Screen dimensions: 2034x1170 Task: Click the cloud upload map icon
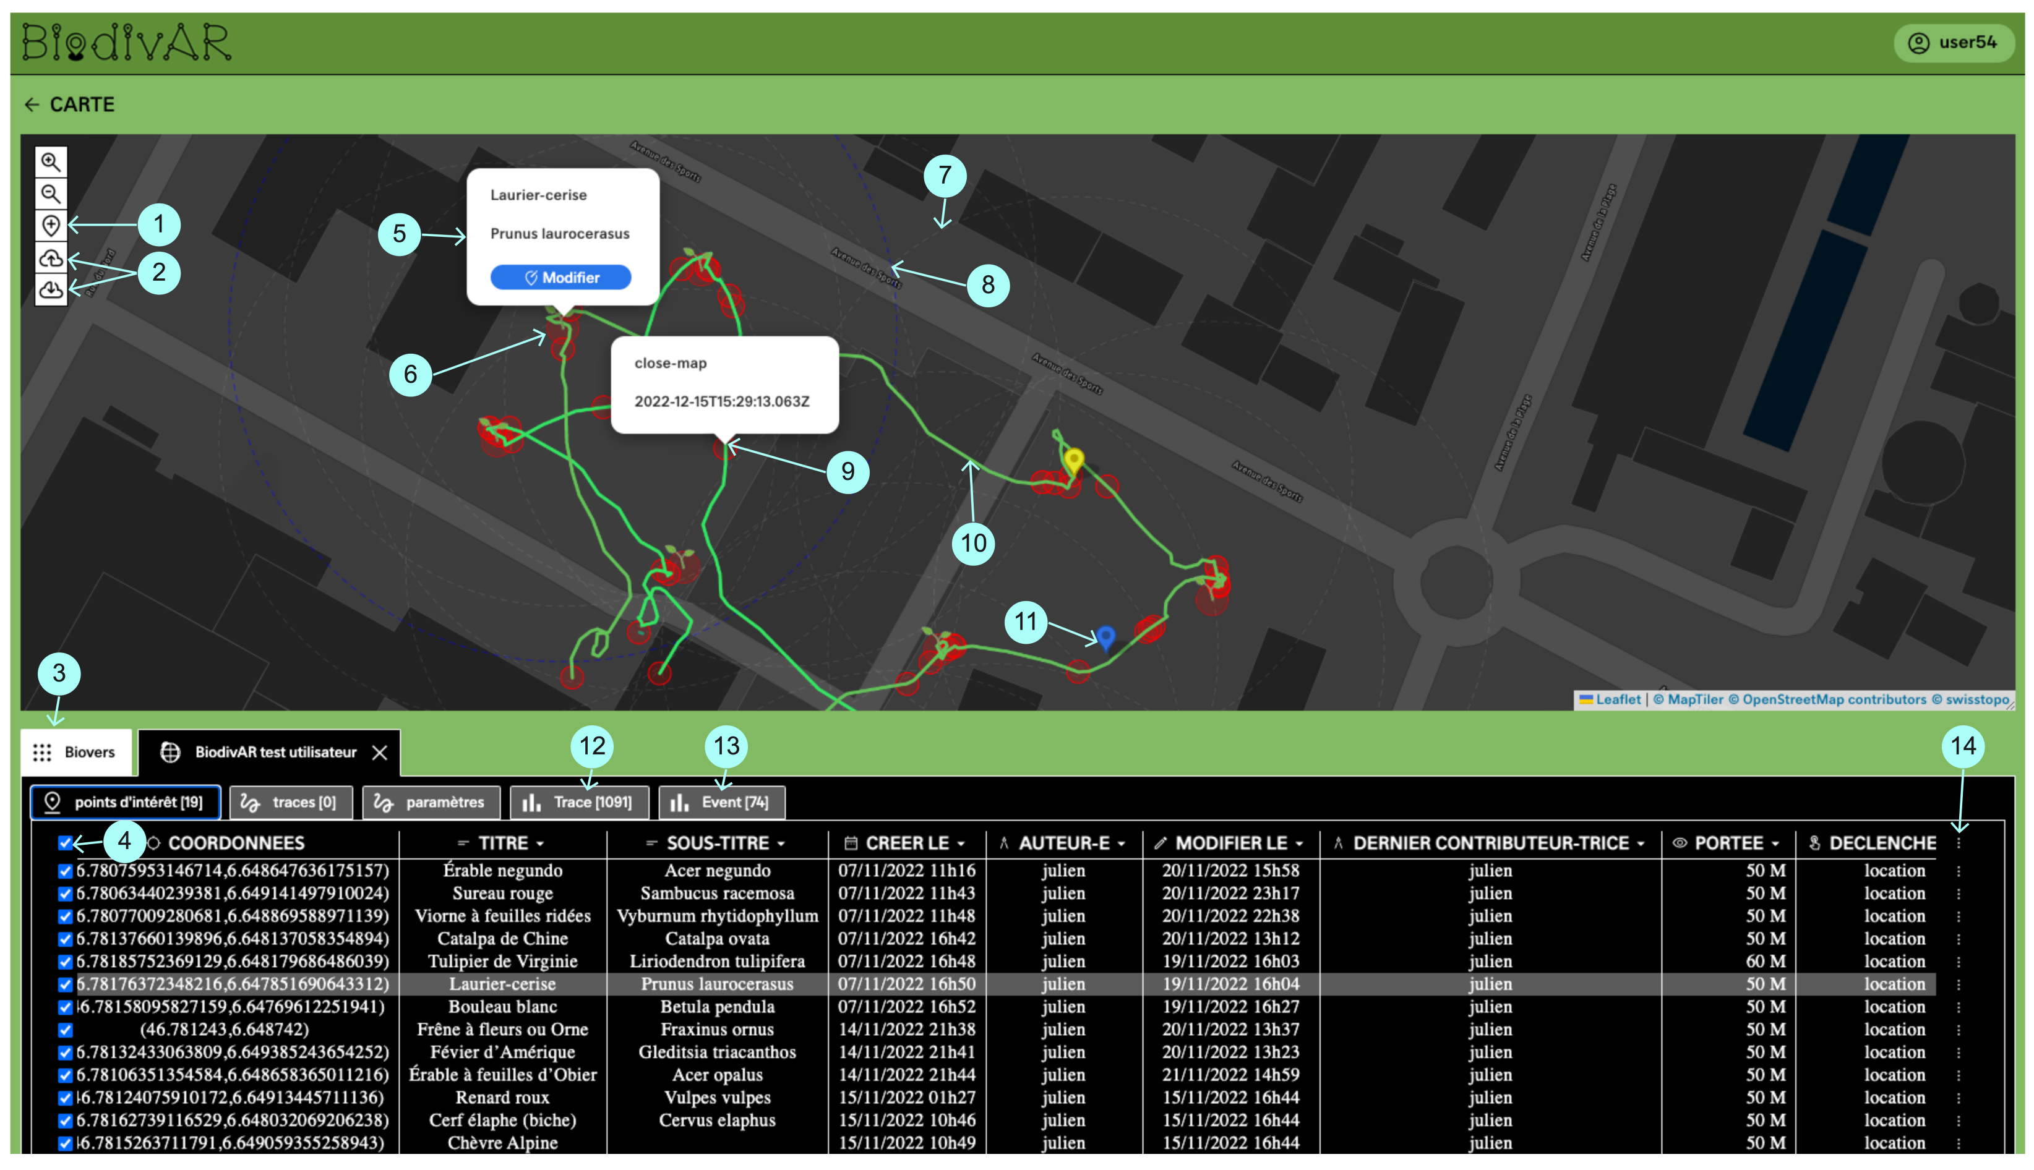point(51,258)
